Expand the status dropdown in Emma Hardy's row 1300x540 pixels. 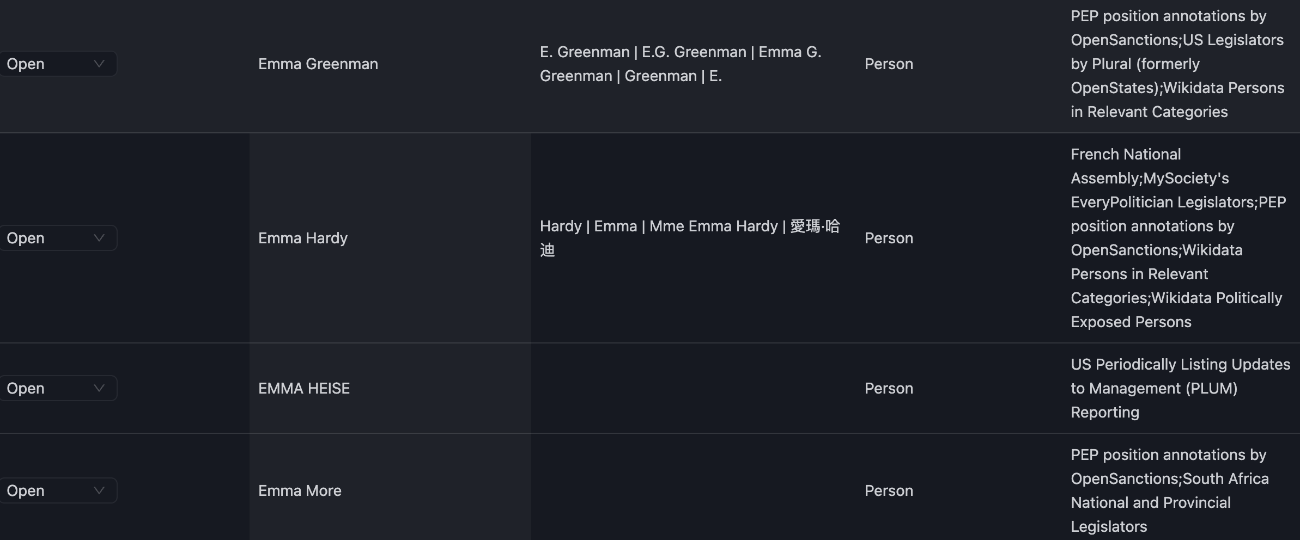pos(57,238)
